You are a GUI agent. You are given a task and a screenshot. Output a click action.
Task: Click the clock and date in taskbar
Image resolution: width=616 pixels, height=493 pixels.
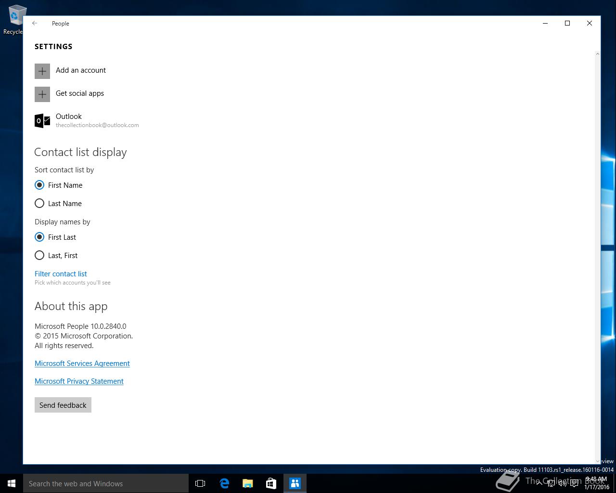point(597,483)
